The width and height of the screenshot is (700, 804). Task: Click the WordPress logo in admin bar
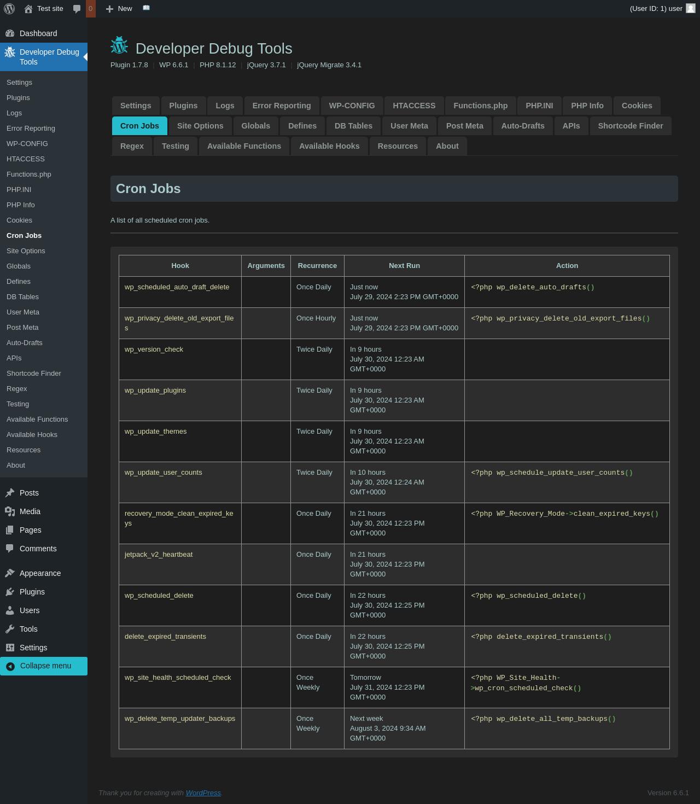(9, 9)
